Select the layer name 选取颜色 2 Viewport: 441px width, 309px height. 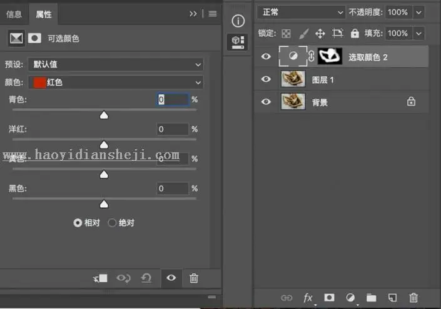[368, 57]
